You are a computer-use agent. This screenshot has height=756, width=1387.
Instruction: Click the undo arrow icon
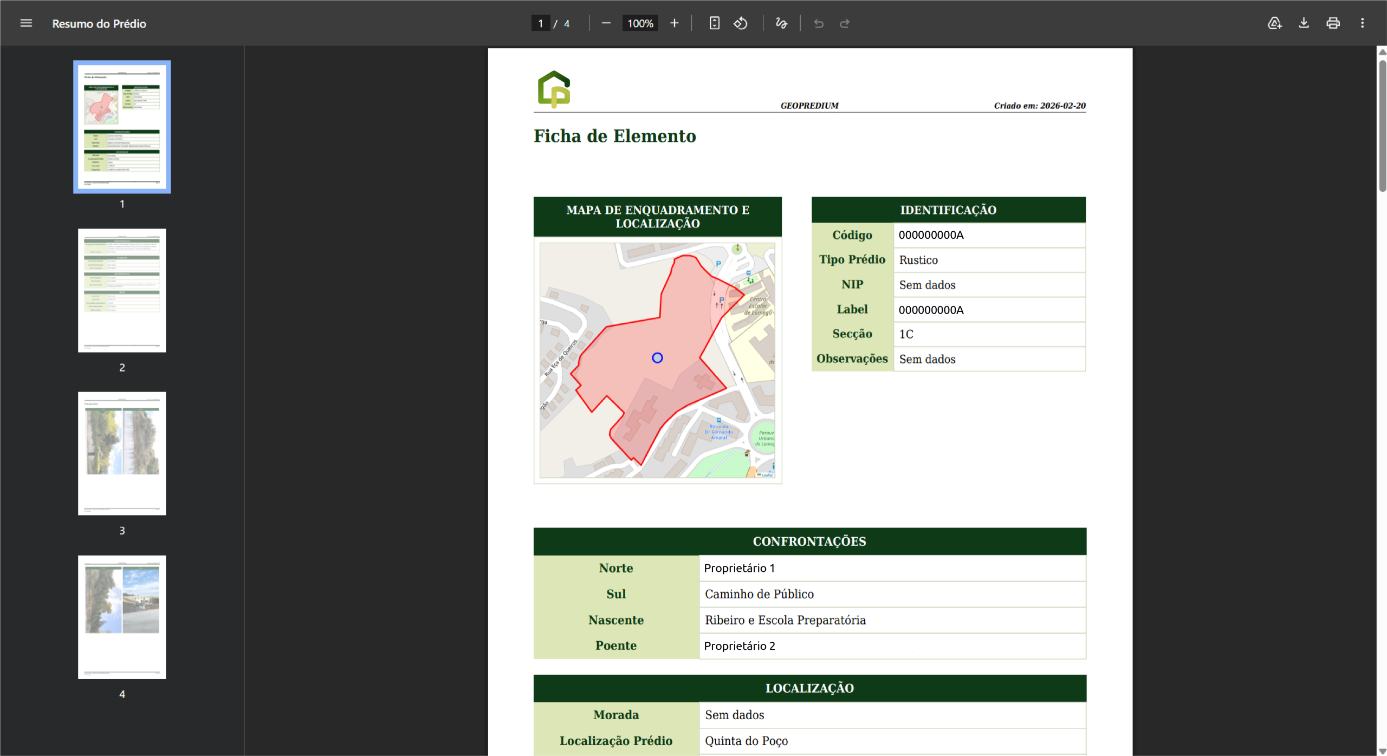pyautogui.click(x=819, y=23)
